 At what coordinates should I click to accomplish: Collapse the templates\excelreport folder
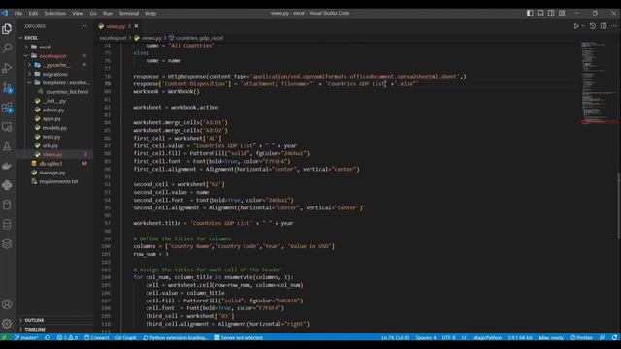66,82
